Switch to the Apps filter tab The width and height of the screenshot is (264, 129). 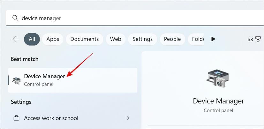[53, 39]
